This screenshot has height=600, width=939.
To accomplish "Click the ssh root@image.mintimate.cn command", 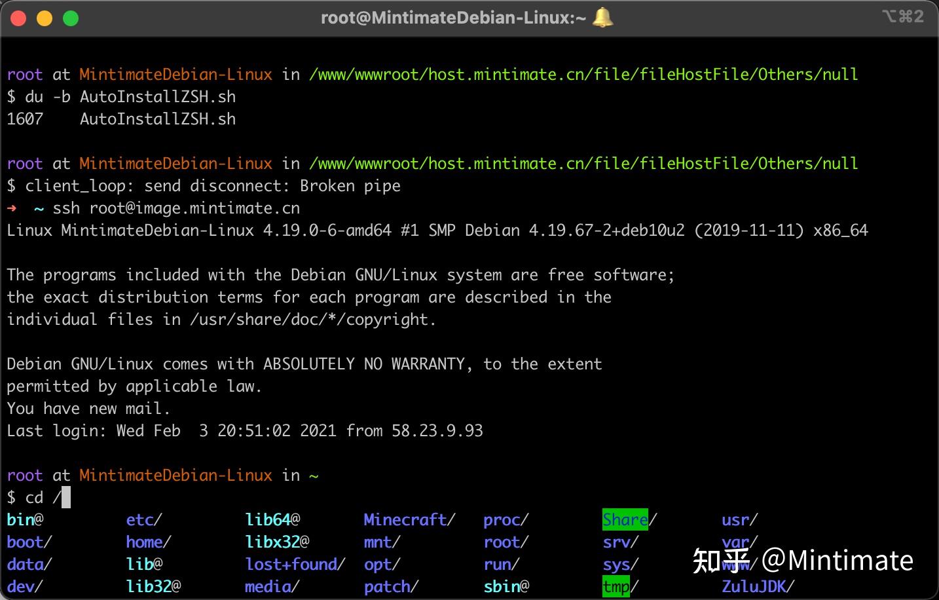I will tap(177, 208).
